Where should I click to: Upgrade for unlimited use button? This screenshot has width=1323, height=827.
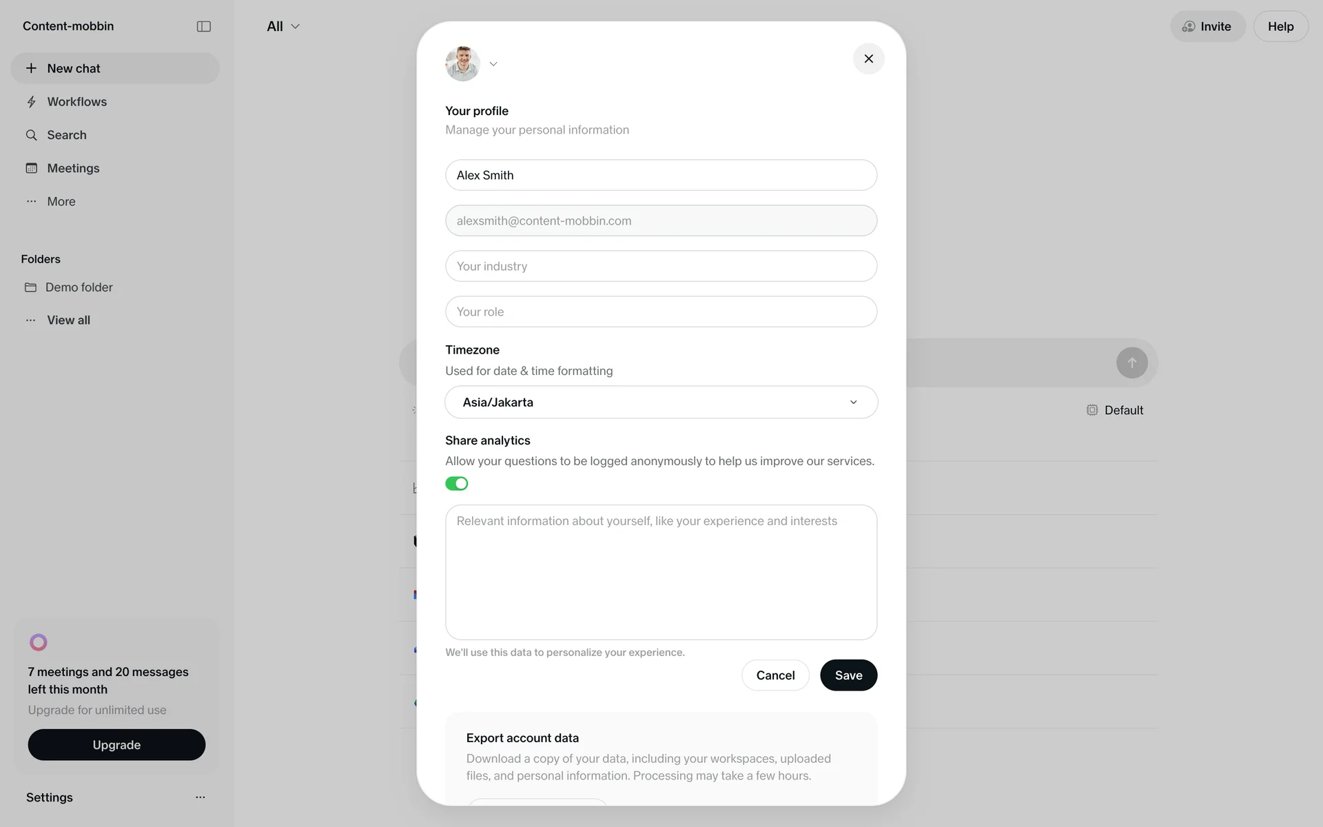point(116,745)
